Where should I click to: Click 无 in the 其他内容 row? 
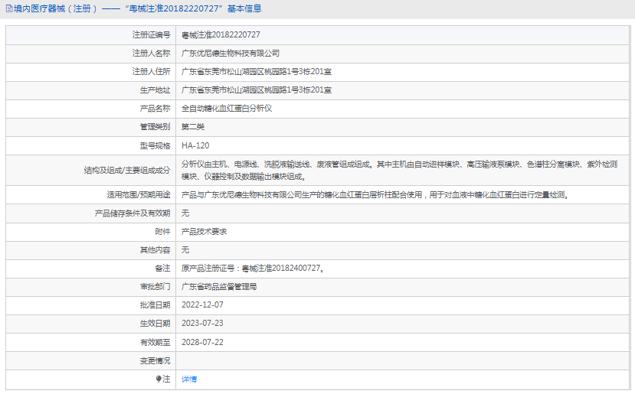pyautogui.click(x=185, y=250)
